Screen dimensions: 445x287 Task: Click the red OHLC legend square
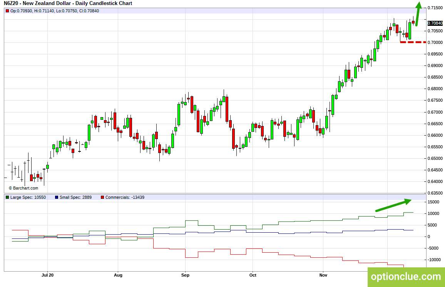pos(7,11)
